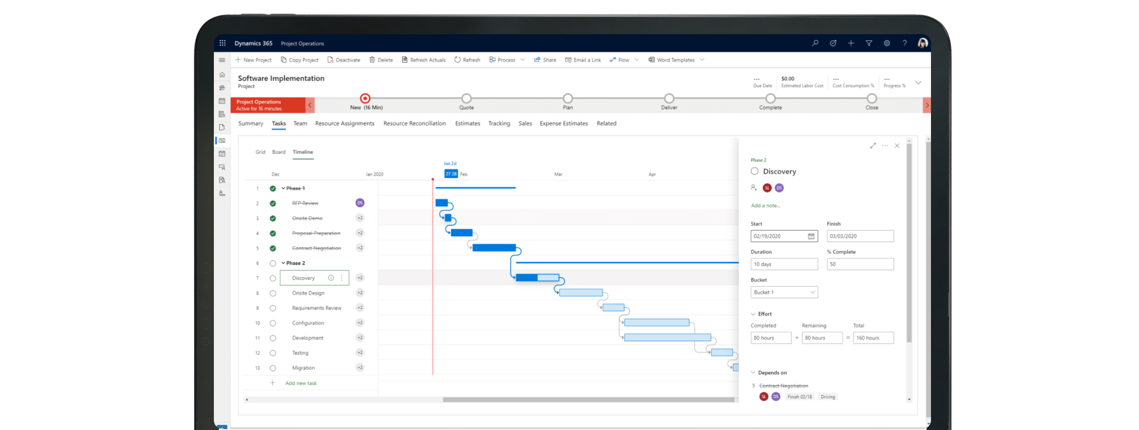Viewport: 1139px width, 430px height.
Task: Toggle completion circle for Onsite Design
Action: point(273,293)
